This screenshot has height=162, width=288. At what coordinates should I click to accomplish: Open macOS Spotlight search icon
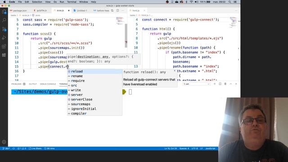[230, 2]
